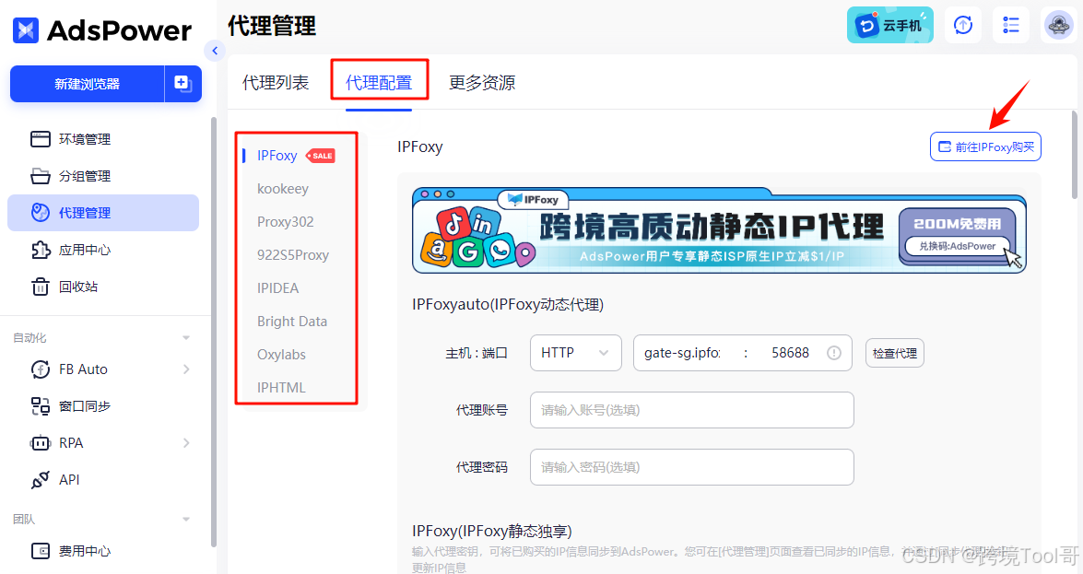Select IPIDEA in the provider list
1083x574 pixels.
coord(277,288)
